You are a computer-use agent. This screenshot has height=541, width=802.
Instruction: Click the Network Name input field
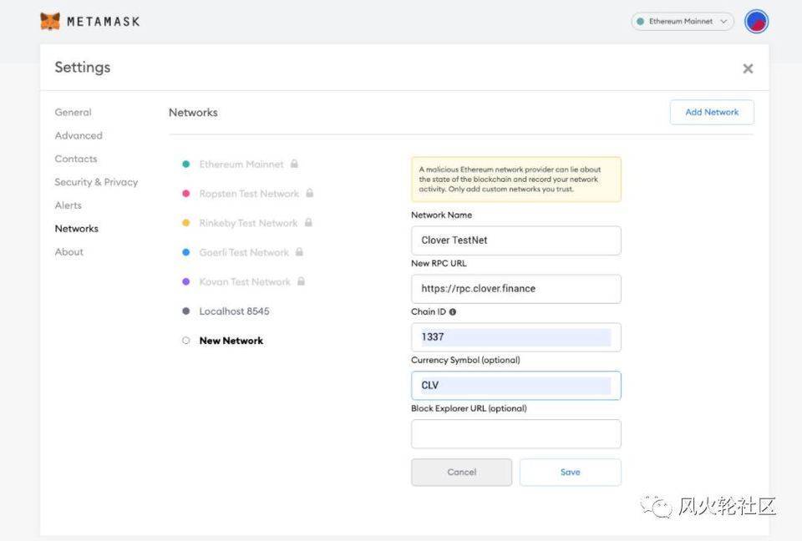(516, 240)
